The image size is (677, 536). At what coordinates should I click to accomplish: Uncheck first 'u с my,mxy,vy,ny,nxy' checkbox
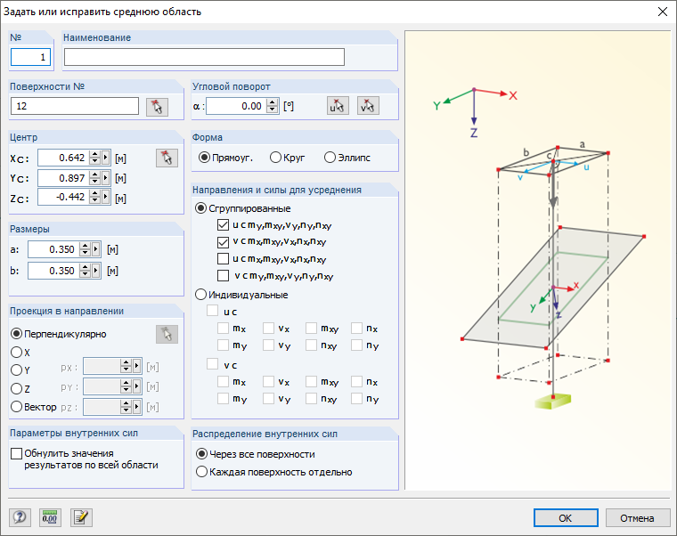(x=224, y=225)
